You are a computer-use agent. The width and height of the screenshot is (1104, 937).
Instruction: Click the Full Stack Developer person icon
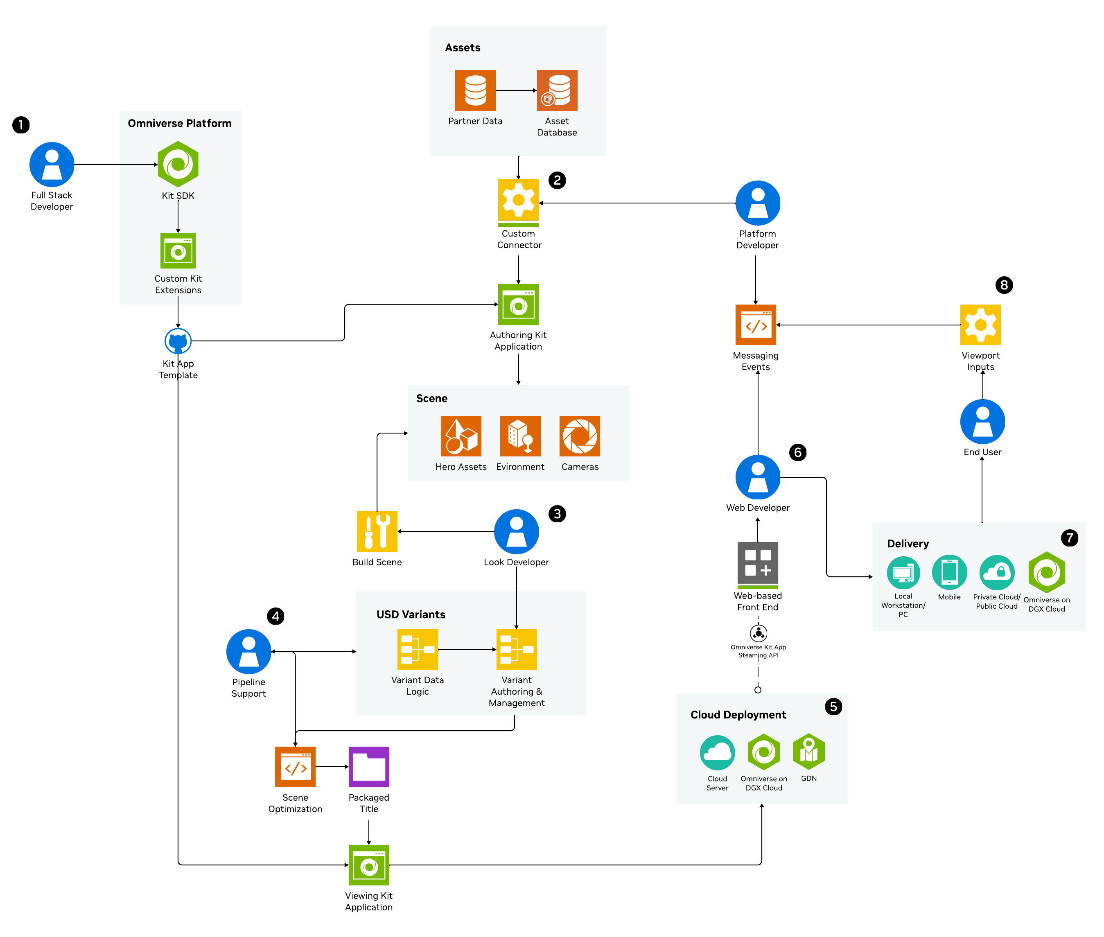coord(52,164)
